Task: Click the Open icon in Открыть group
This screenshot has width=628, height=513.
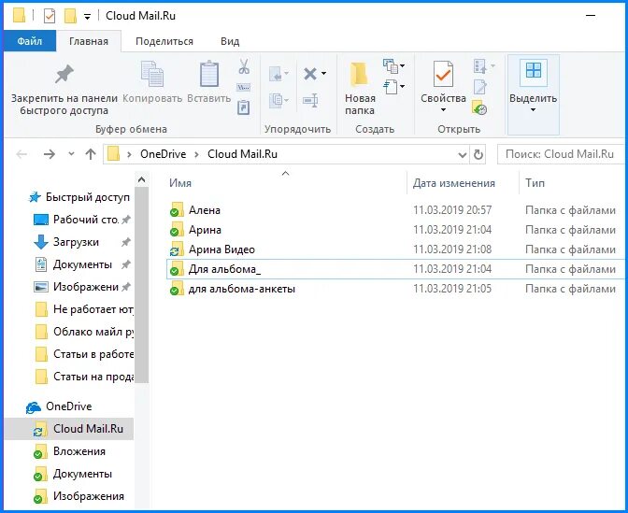Action: (479, 66)
